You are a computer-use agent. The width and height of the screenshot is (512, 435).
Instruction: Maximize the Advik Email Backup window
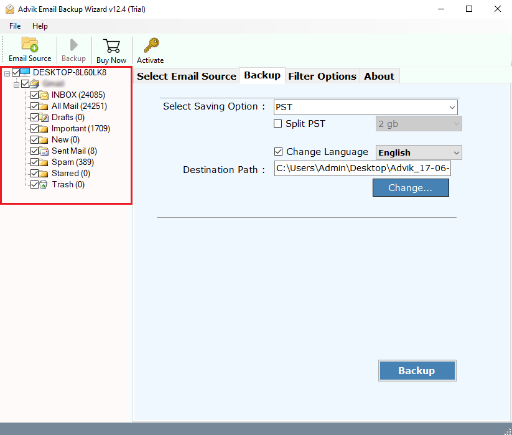[x=469, y=9]
